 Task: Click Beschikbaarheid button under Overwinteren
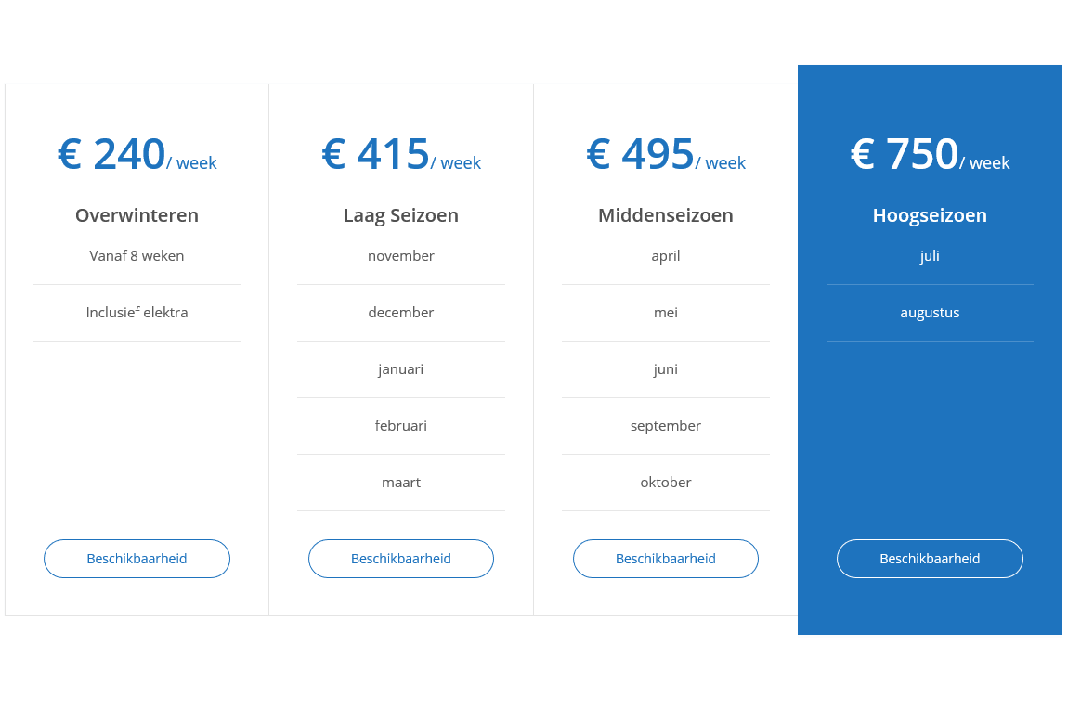(x=137, y=559)
